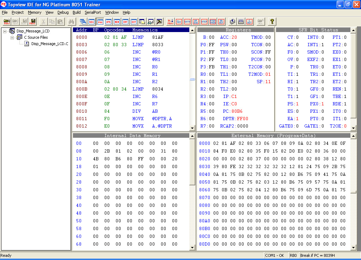Click the DL PROJ download project icon
361x260 pixels.
170,21
